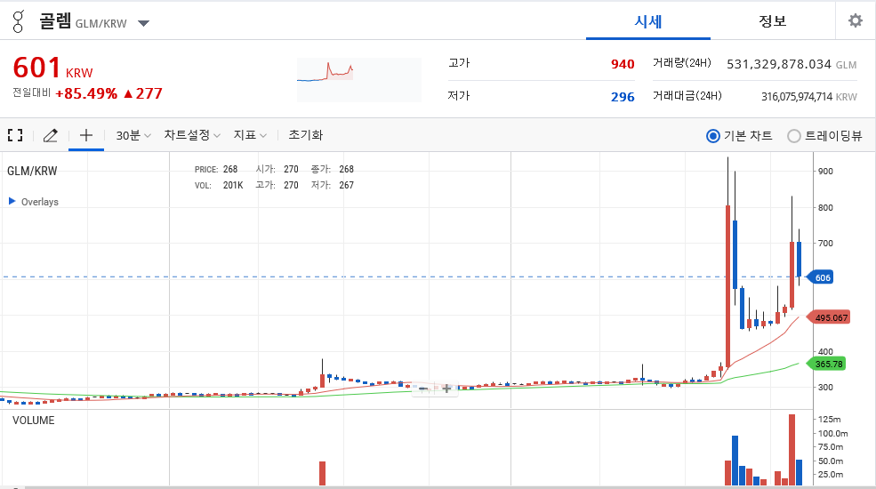
Task: Activate the crosshair plus tool
Action: pyautogui.click(x=86, y=134)
